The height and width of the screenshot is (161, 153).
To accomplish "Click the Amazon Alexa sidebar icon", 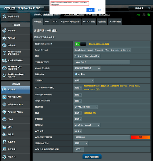I will [4, 112].
